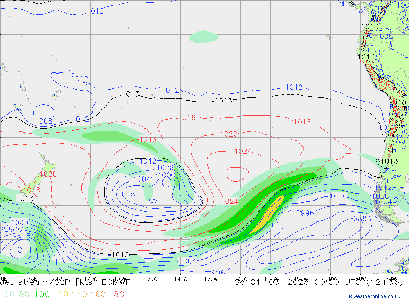This screenshot has width=409, height=300.
Task: Click the 150W longitude axis label
Action: (x=151, y=279)
